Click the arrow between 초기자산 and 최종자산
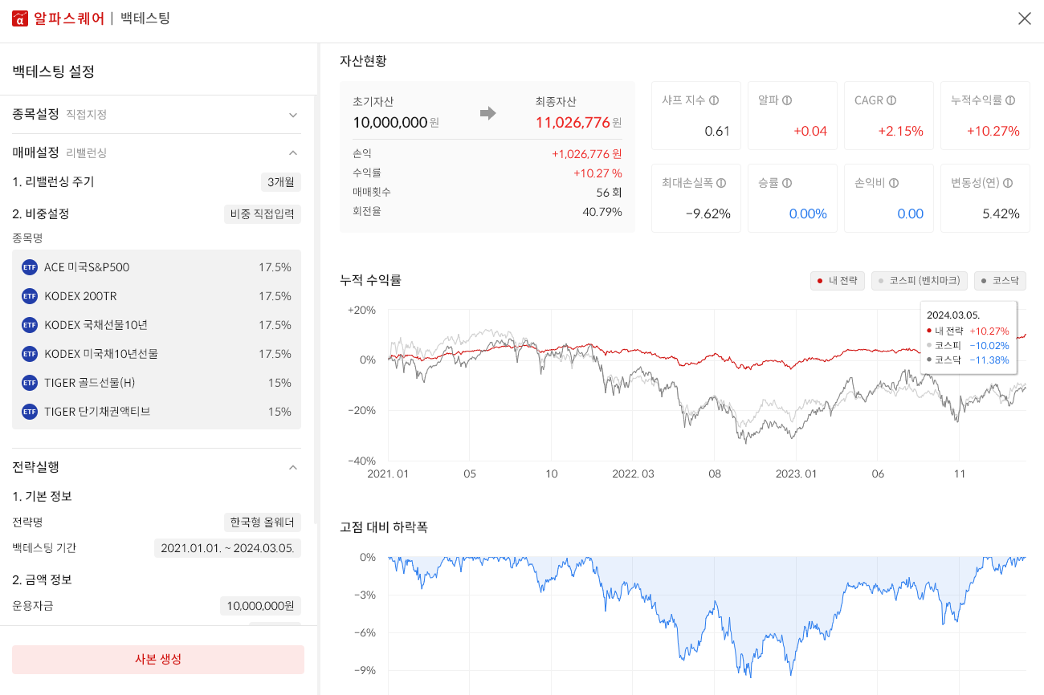Image resolution: width=1044 pixels, height=695 pixels. (x=487, y=113)
